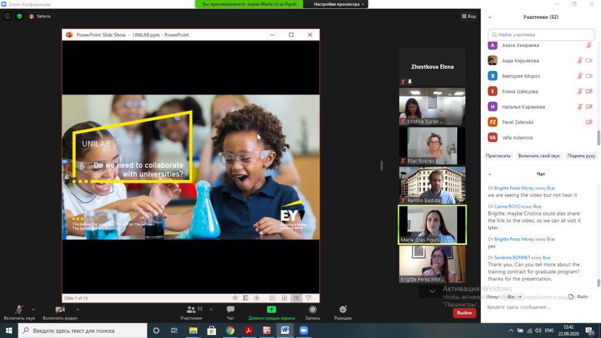Click the green shared-screen notification banner

pyautogui.click(x=249, y=4)
